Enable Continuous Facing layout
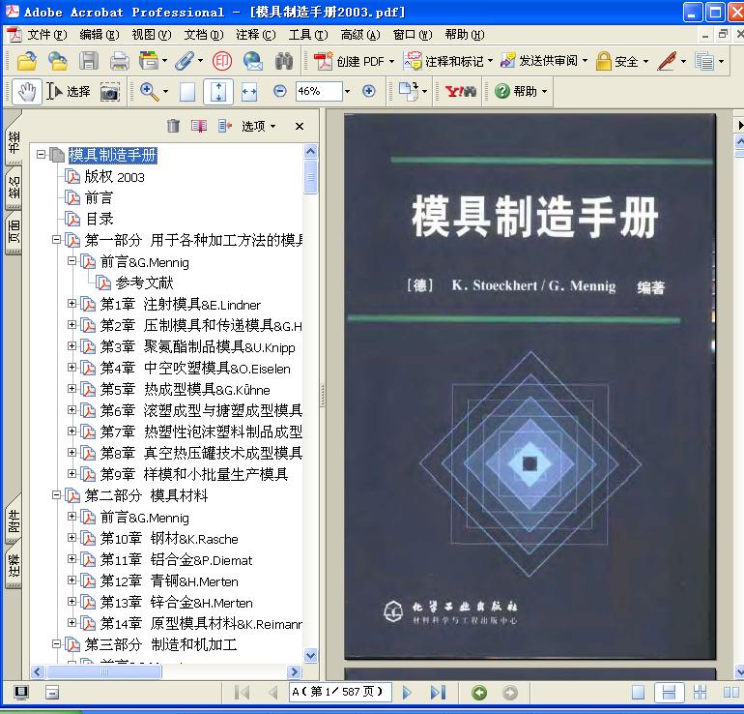The image size is (744, 714). (700, 693)
